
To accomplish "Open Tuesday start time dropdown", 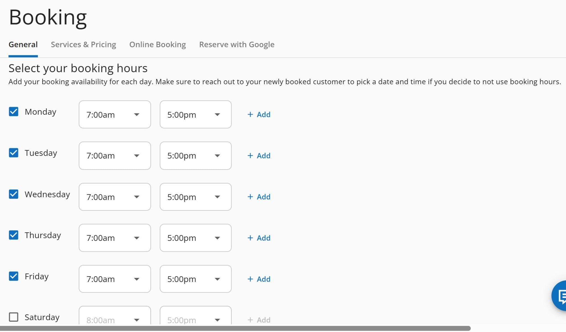I will (115, 156).
